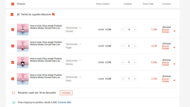Click Buscar Similar for the Piglet item
Screen dimensions: 190x107
166,47
